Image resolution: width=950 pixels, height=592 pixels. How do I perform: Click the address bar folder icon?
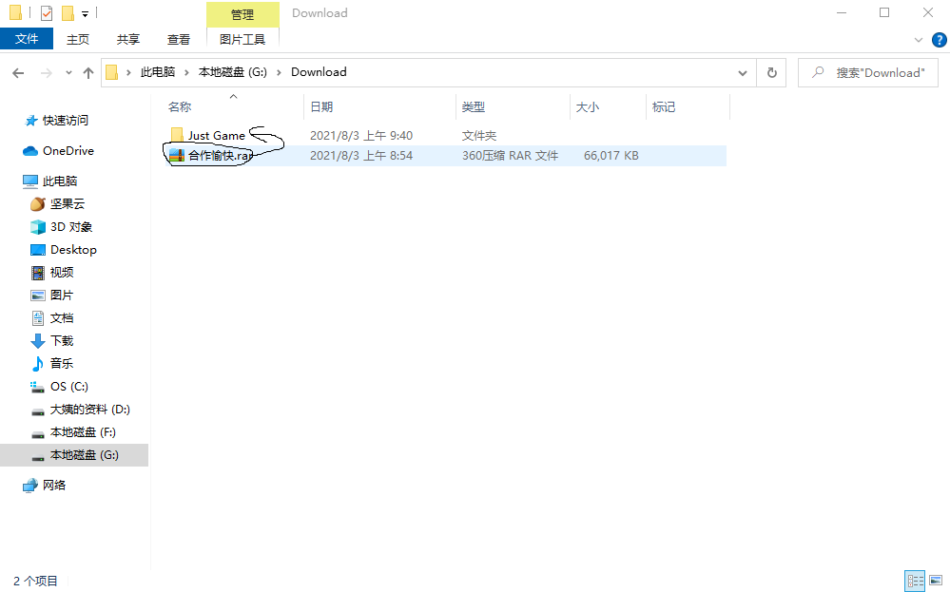tap(112, 72)
